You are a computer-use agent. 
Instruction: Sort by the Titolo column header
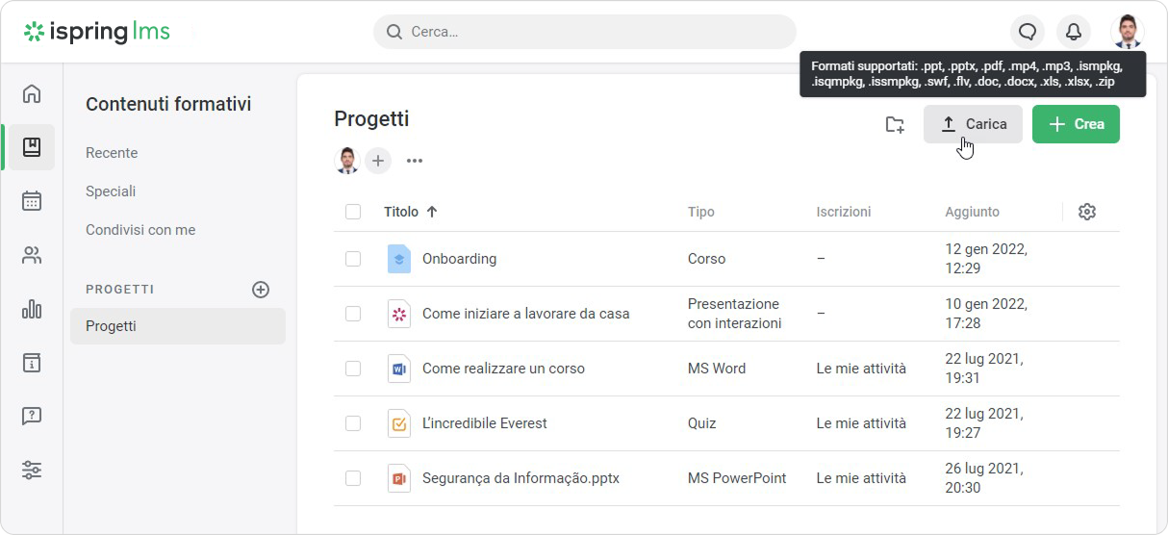tap(401, 212)
